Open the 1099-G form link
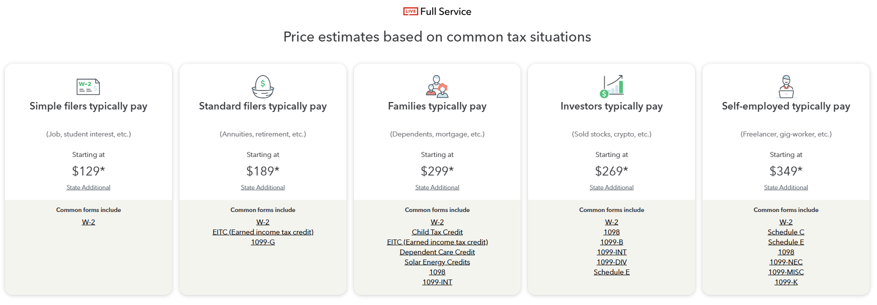 coord(263,242)
